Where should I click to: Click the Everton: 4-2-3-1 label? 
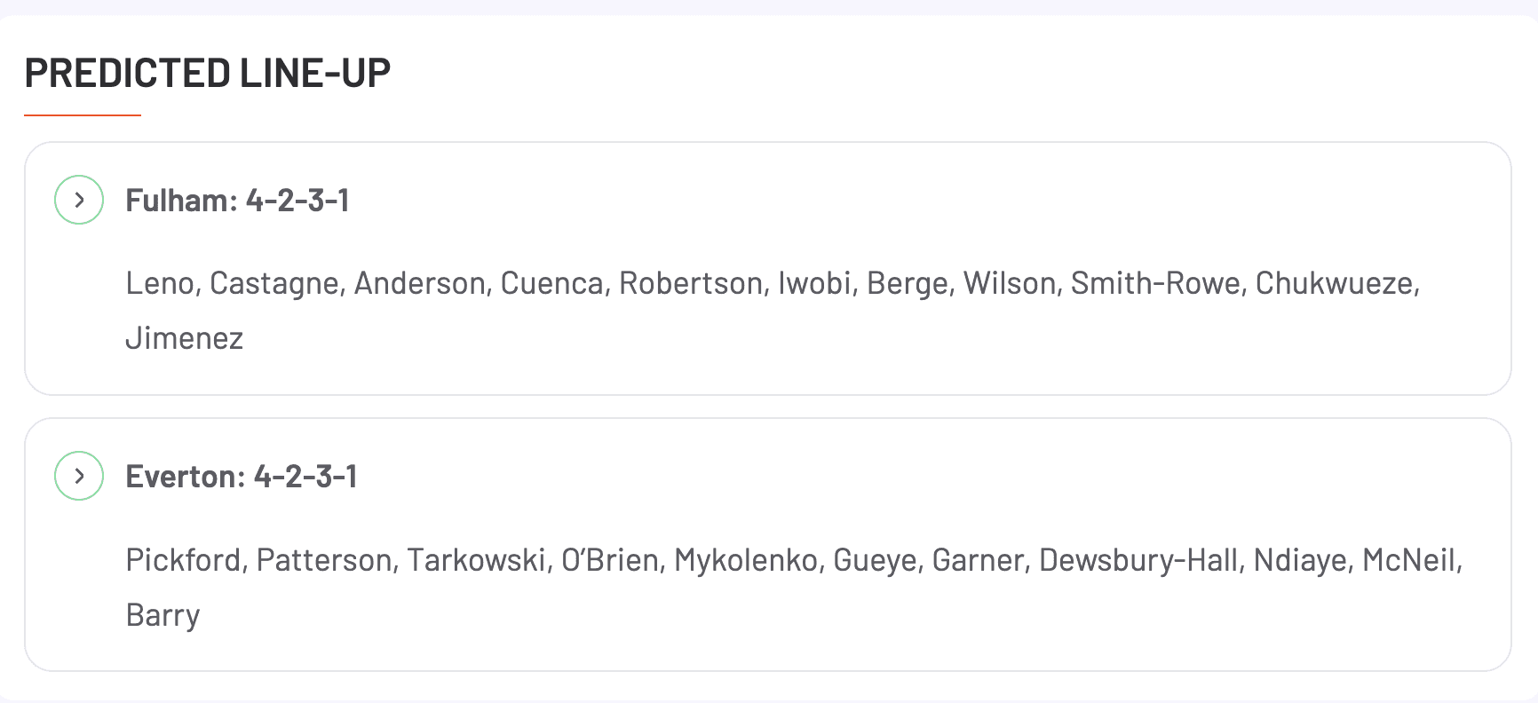pyautogui.click(x=242, y=476)
